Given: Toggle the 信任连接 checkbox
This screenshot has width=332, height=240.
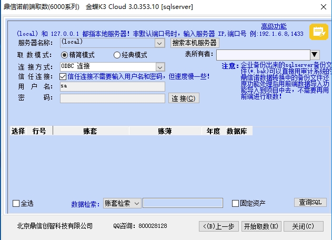Looking at the screenshot, I should pos(63,76).
